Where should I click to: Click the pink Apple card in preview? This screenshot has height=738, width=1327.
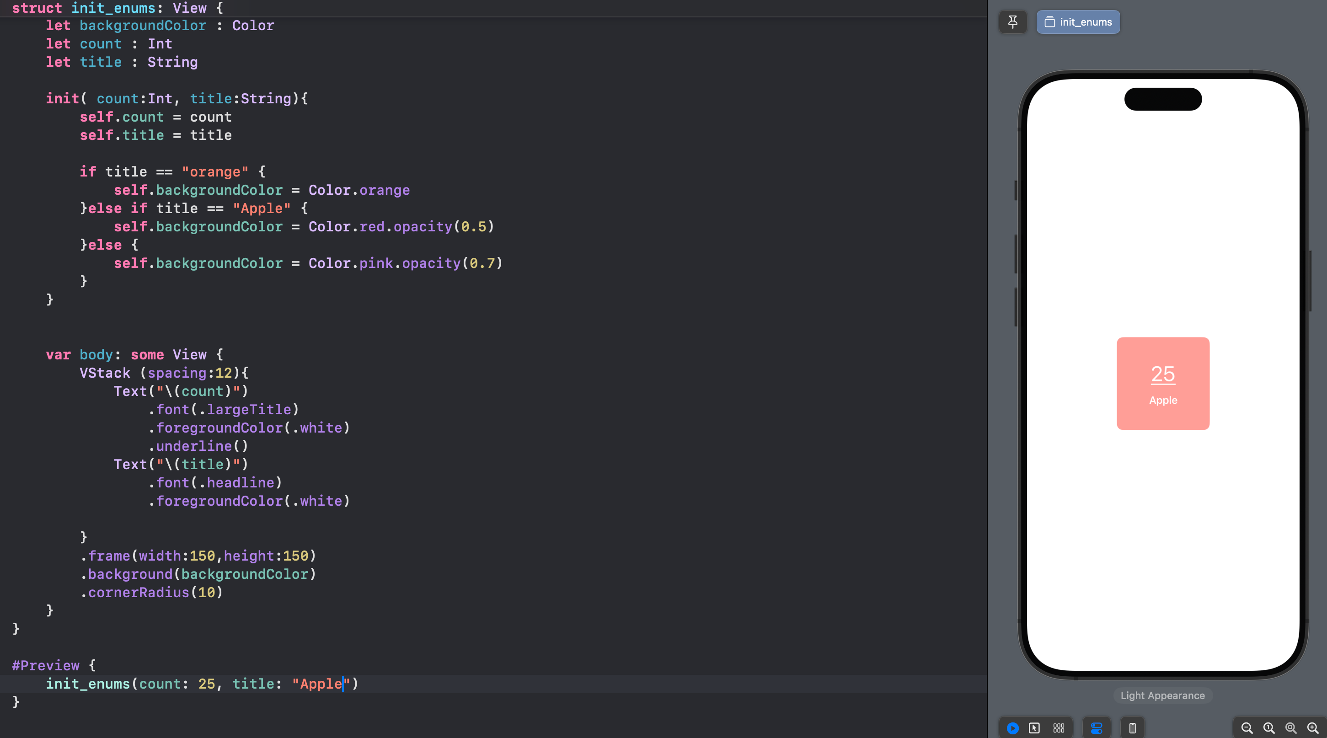point(1163,384)
